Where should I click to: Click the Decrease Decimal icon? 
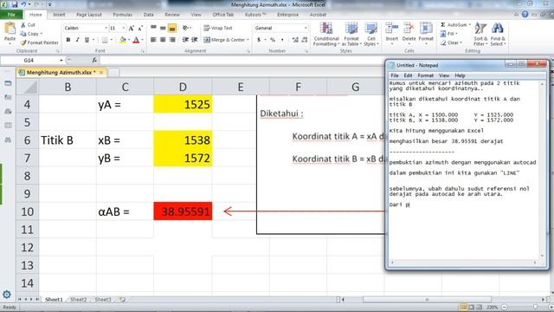coord(304,40)
